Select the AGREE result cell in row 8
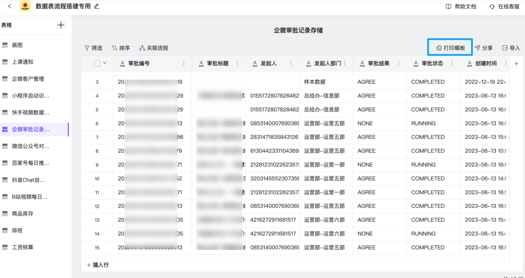This screenshot has height=278, width=525. 380,151
